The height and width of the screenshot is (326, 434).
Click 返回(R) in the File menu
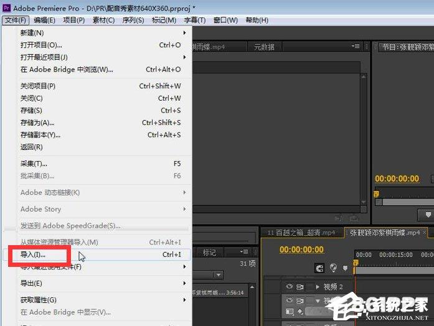[x=97, y=147]
